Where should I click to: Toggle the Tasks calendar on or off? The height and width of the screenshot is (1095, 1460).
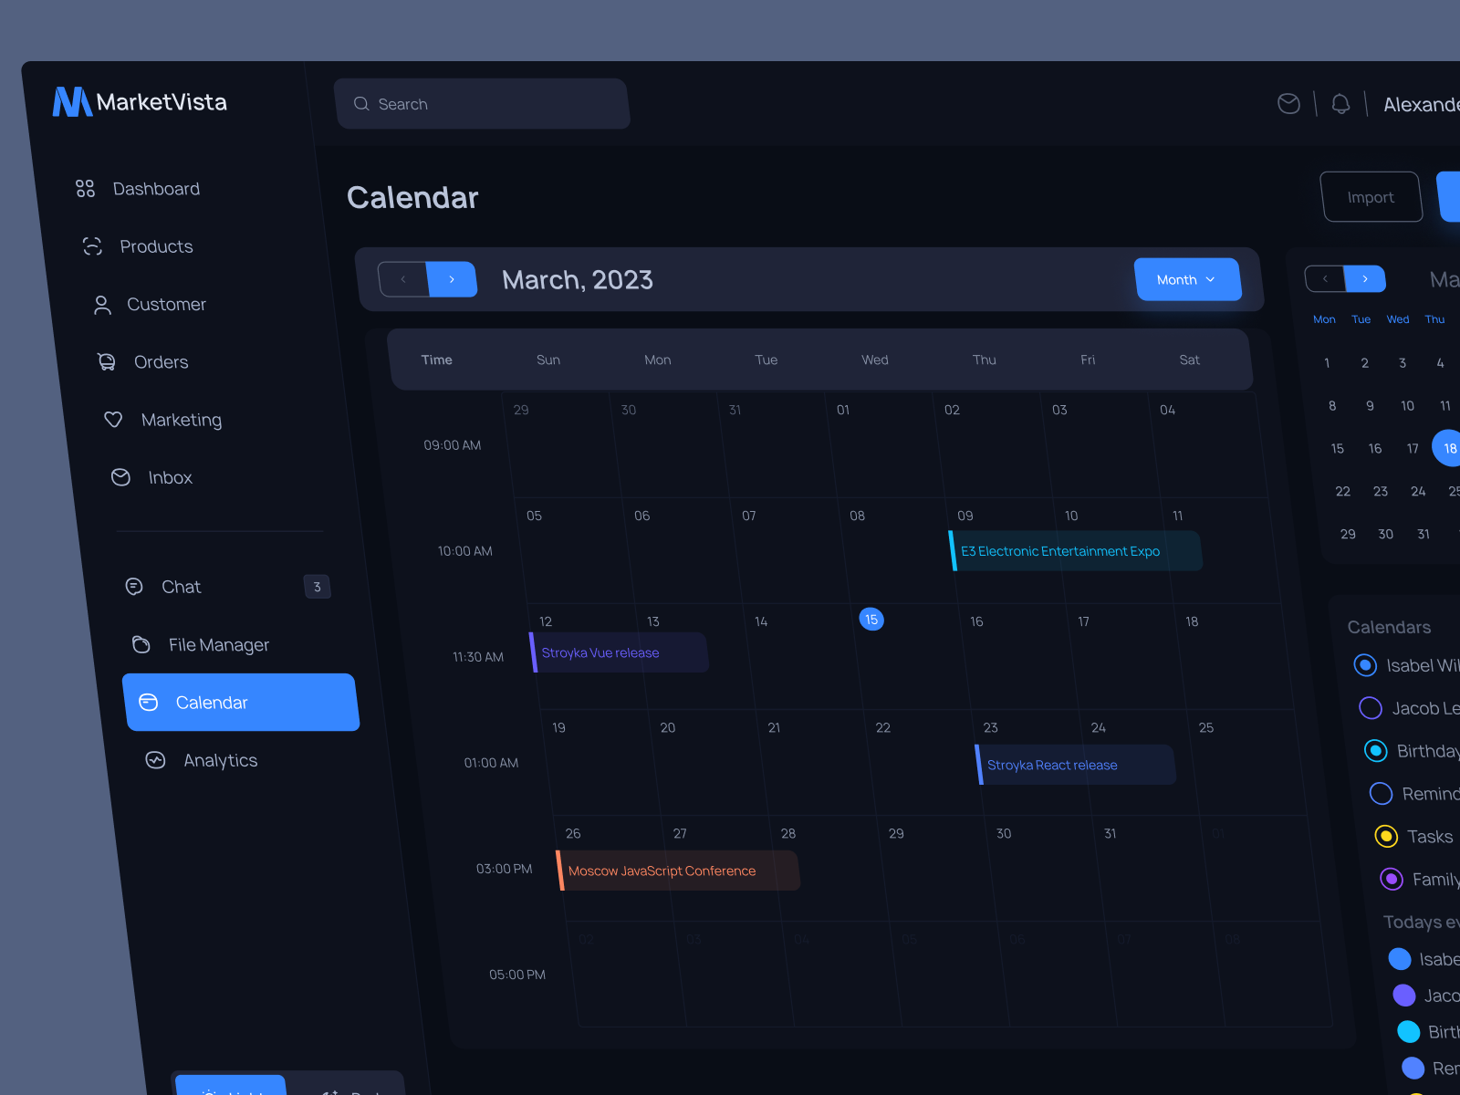click(x=1386, y=836)
